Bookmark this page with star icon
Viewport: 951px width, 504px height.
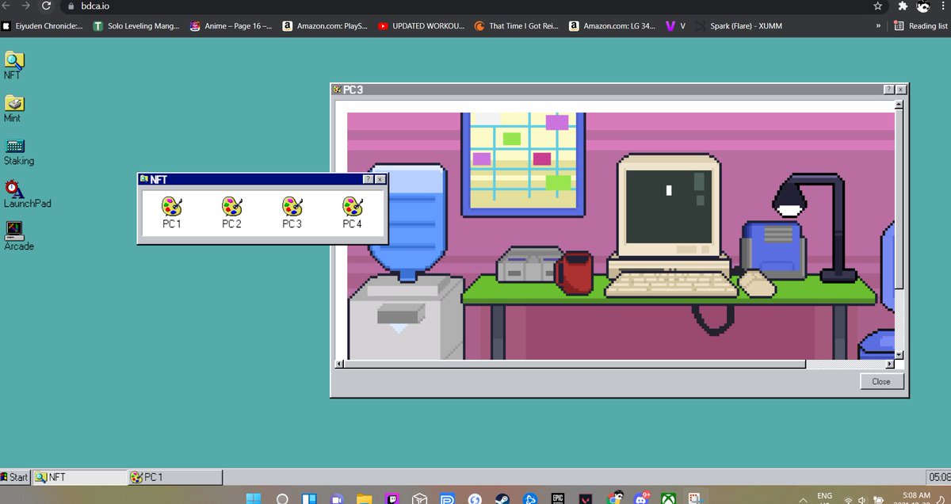[878, 6]
